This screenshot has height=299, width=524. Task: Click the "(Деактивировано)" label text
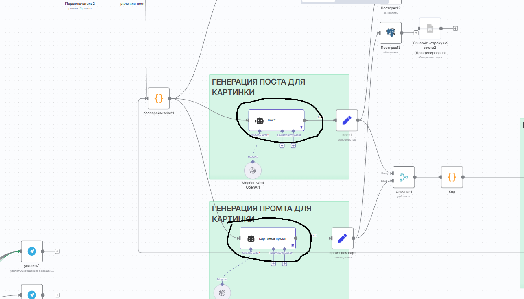[430, 53]
